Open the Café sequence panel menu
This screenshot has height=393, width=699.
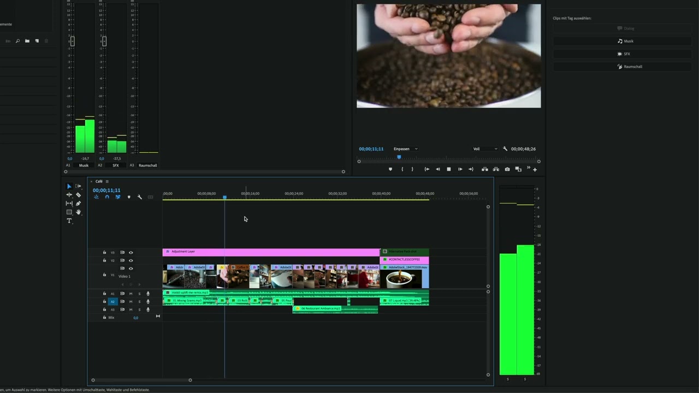click(x=107, y=181)
